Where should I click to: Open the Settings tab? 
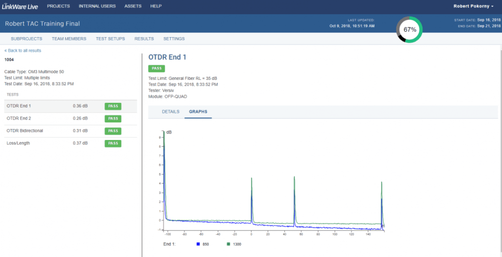click(x=174, y=39)
